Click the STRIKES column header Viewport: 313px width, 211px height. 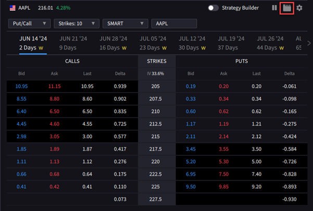(157, 61)
